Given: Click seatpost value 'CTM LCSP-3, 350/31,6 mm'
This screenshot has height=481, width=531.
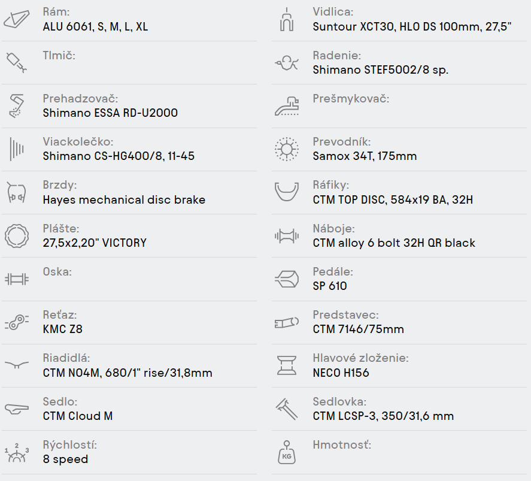Looking at the screenshot, I should [x=383, y=416].
